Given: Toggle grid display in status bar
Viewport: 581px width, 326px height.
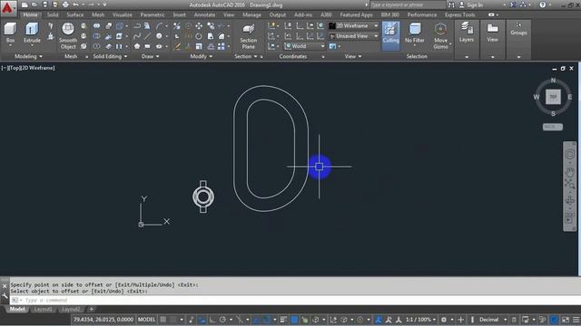Looking at the screenshot, I should click(x=163, y=320).
